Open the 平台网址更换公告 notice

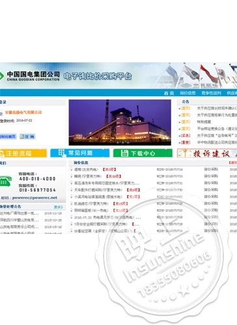[x=217, y=129]
